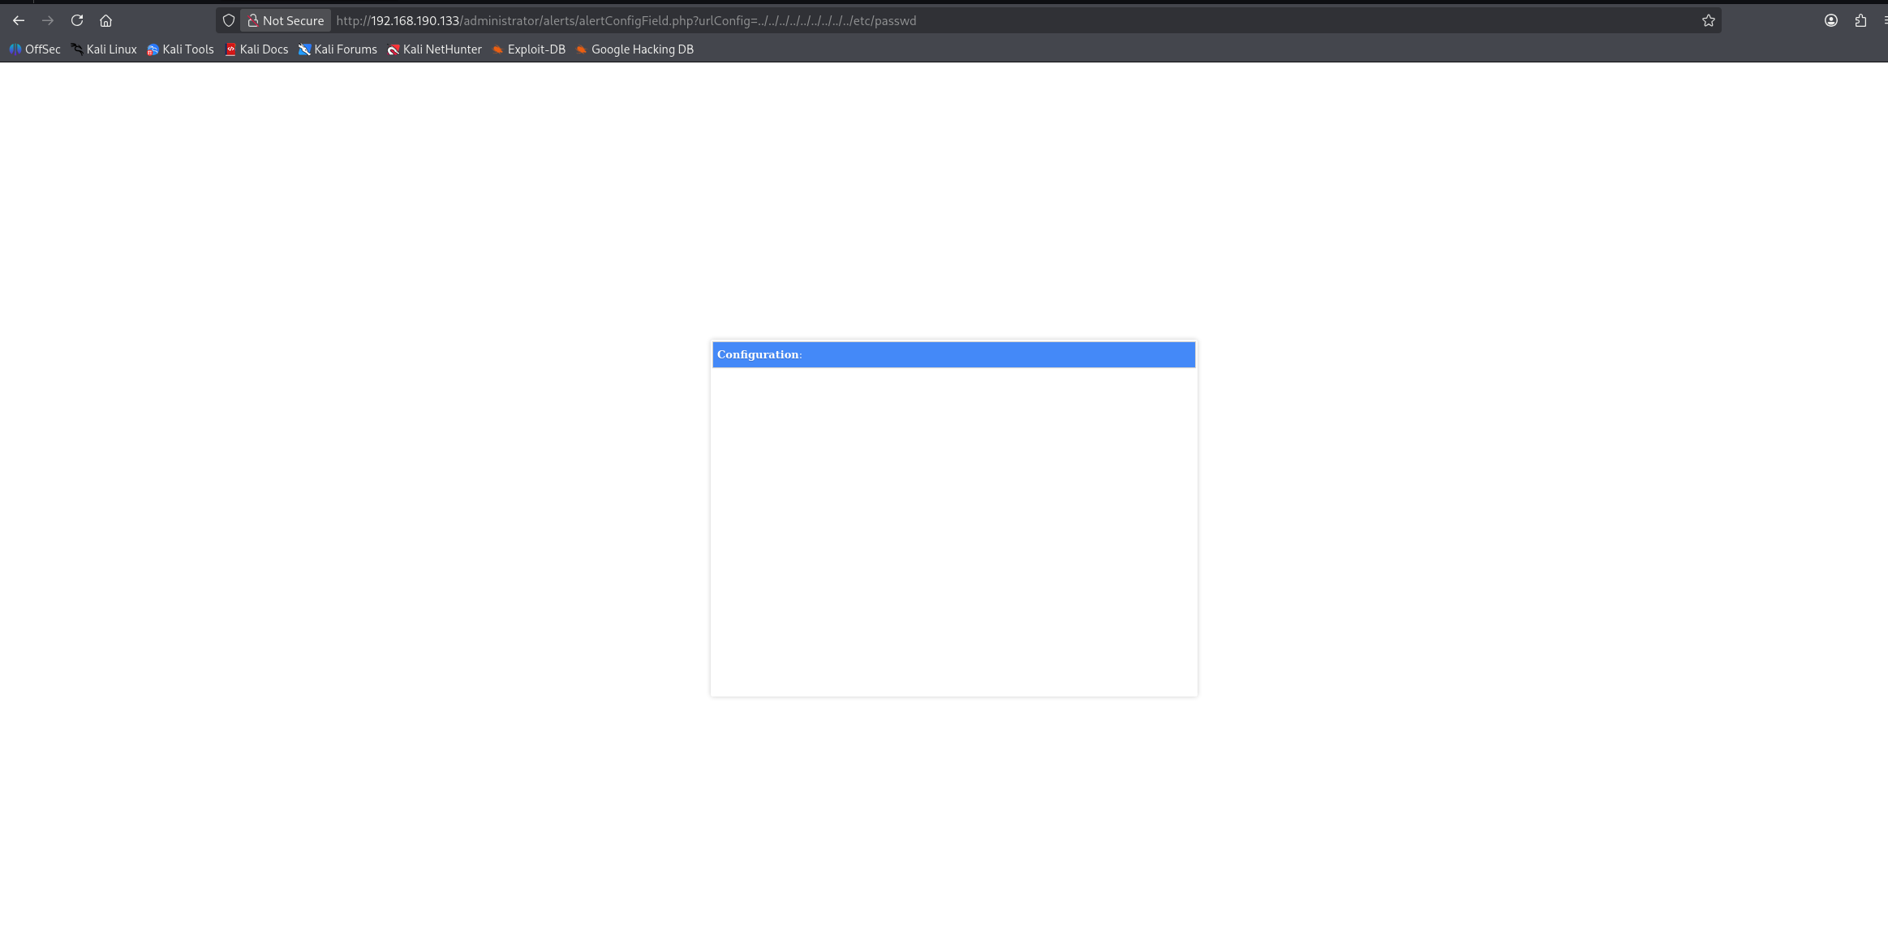Open the Google Hacking DB bookmark

pos(634,49)
